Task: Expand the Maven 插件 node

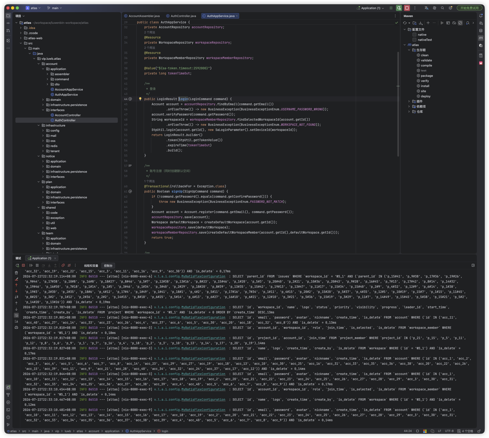Action: tap(409, 101)
